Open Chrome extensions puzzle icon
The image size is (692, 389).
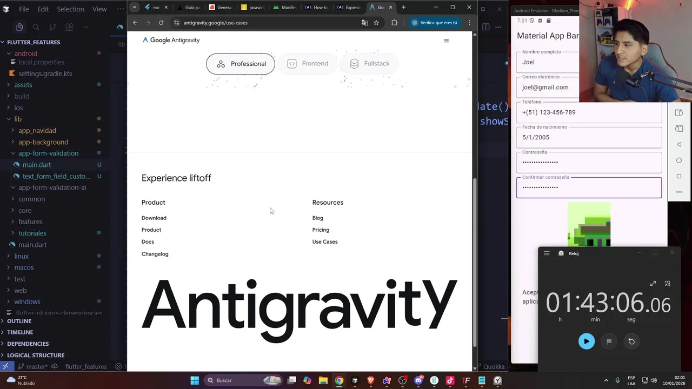pos(394,23)
